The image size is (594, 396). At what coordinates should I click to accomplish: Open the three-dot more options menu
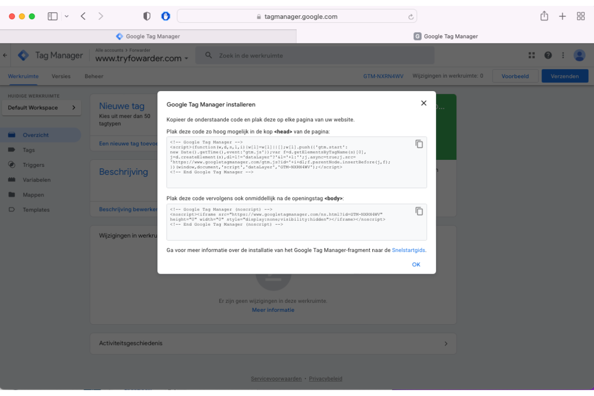[x=563, y=55]
